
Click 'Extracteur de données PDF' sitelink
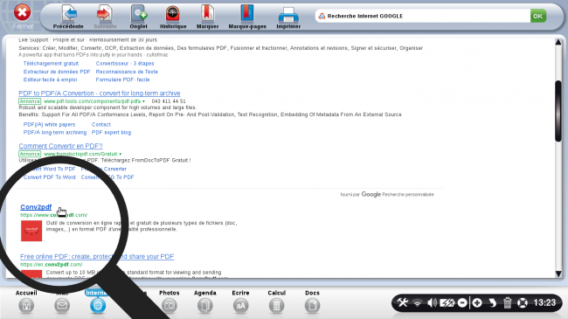pos(57,72)
